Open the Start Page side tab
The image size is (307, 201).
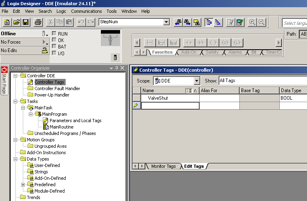coord(4,80)
